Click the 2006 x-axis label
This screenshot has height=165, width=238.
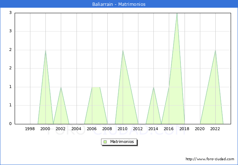click(x=92, y=129)
